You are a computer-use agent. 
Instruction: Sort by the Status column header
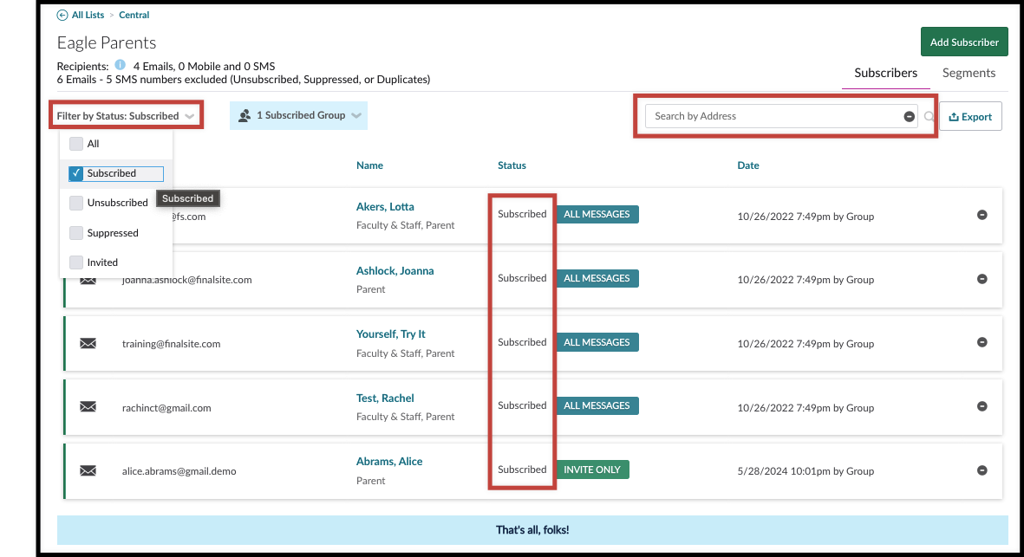point(512,165)
